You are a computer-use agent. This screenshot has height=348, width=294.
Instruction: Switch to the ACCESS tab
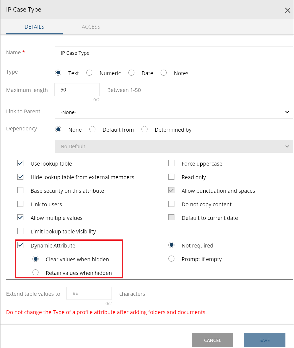[x=91, y=27]
